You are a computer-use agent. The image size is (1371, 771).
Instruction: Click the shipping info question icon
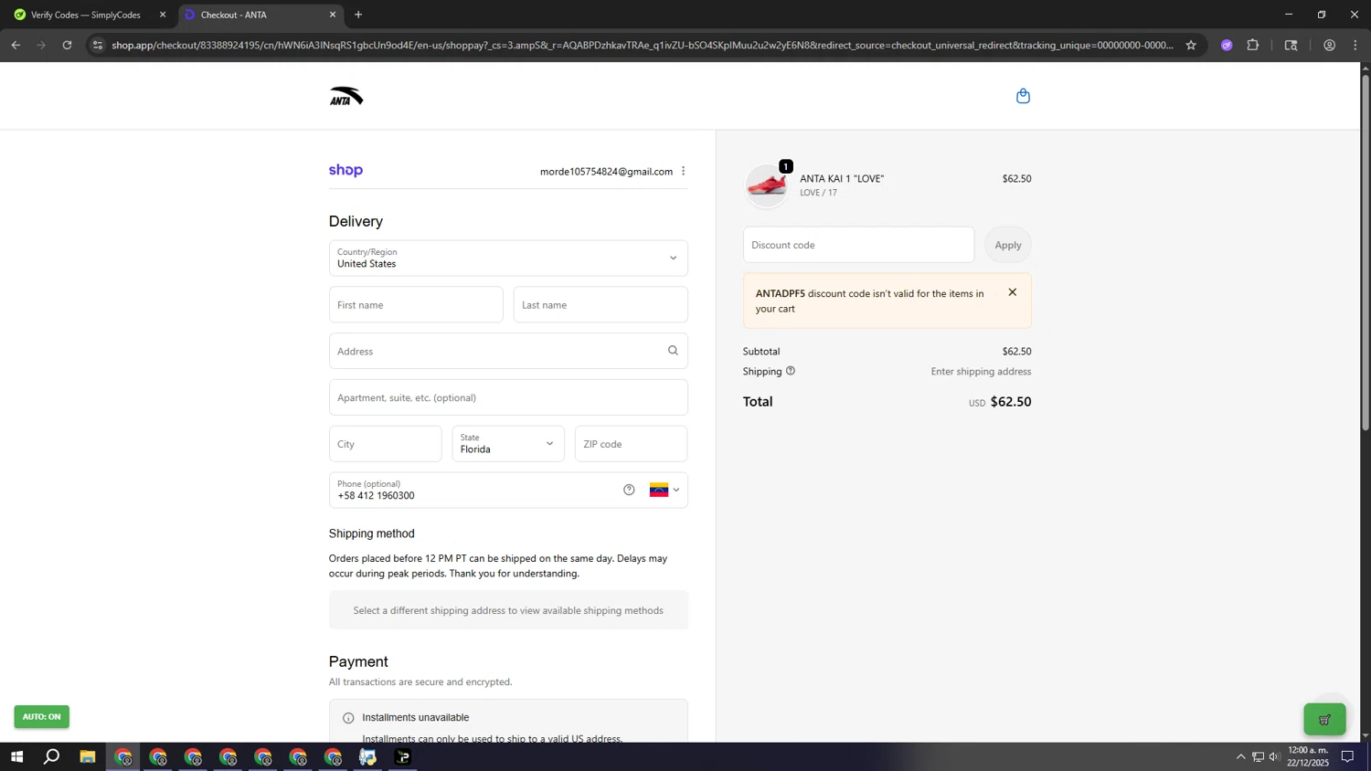click(791, 371)
